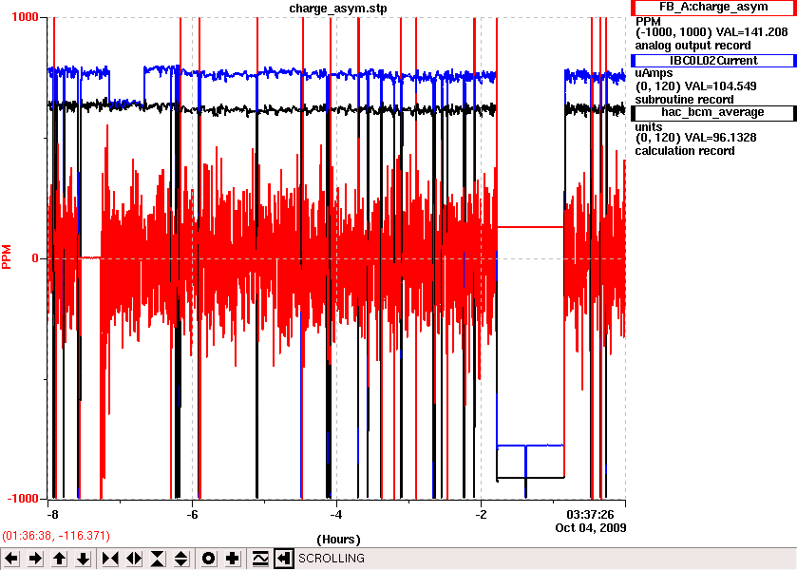Click the (Hours) x-axis label
Image resolution: width=797 pixels, height=570 pixels.
pos(338,539)
